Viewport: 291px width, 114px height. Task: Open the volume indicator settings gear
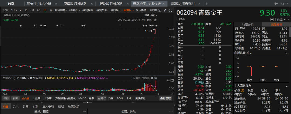click(x=152, y=78)
